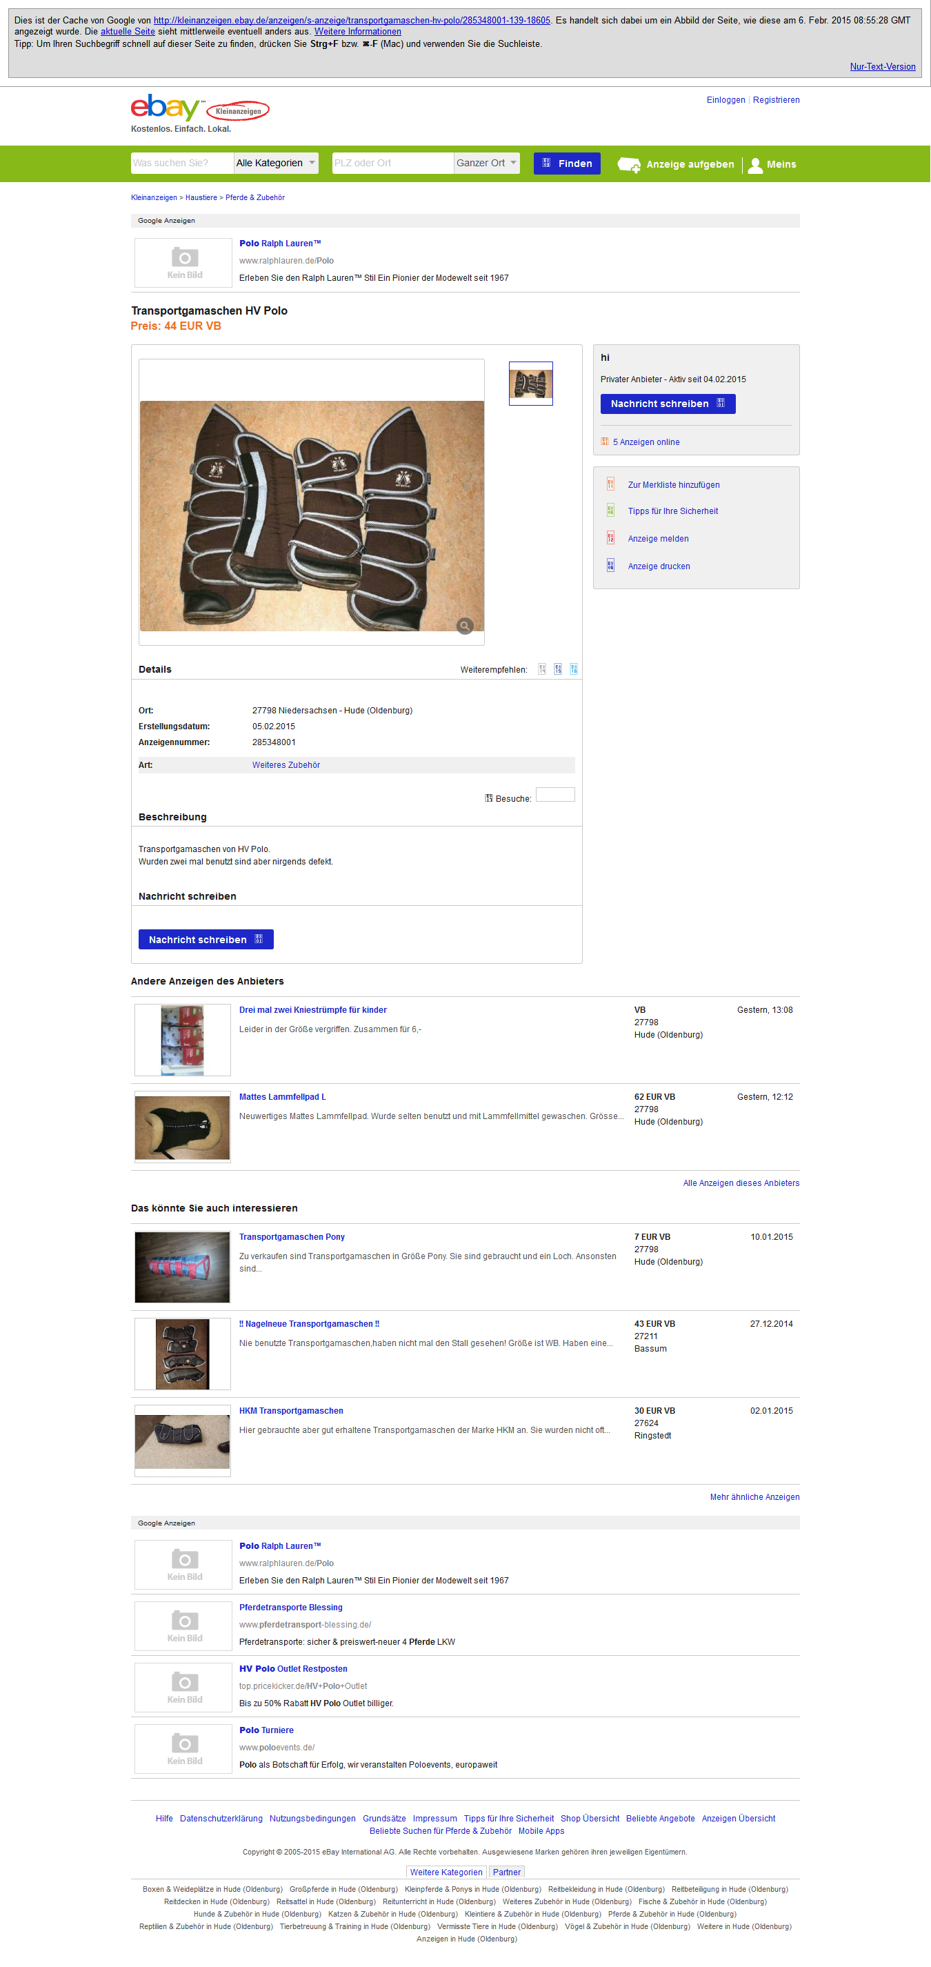This screenshot has width=931, height=1967.
Task: Open the Alle Kategorien dropdown
Action: click(x=277, y=164)
